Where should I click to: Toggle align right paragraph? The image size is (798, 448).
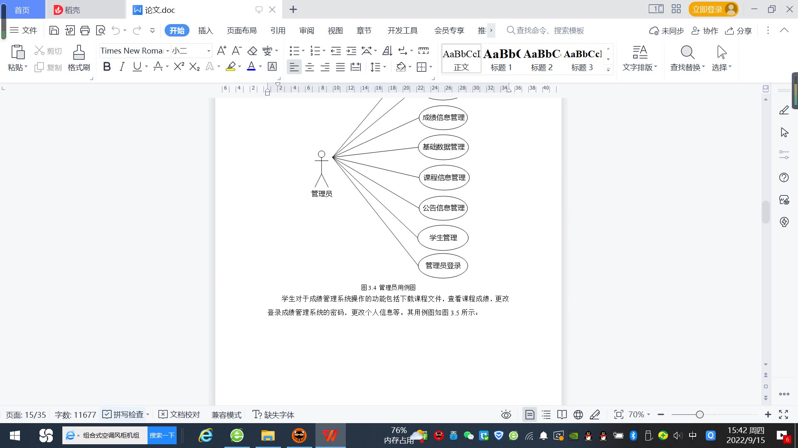tap(325, 67)
